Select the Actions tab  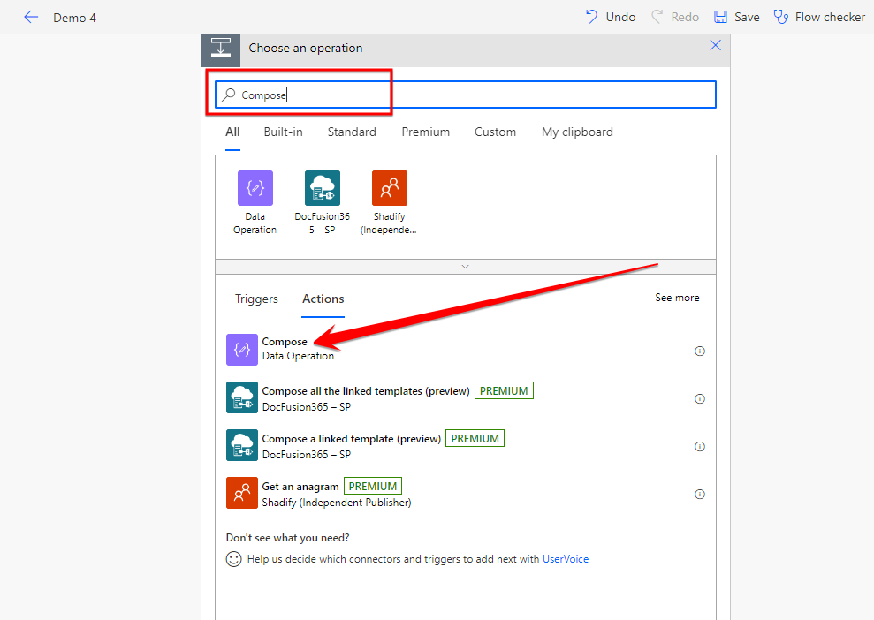point(323,299)
